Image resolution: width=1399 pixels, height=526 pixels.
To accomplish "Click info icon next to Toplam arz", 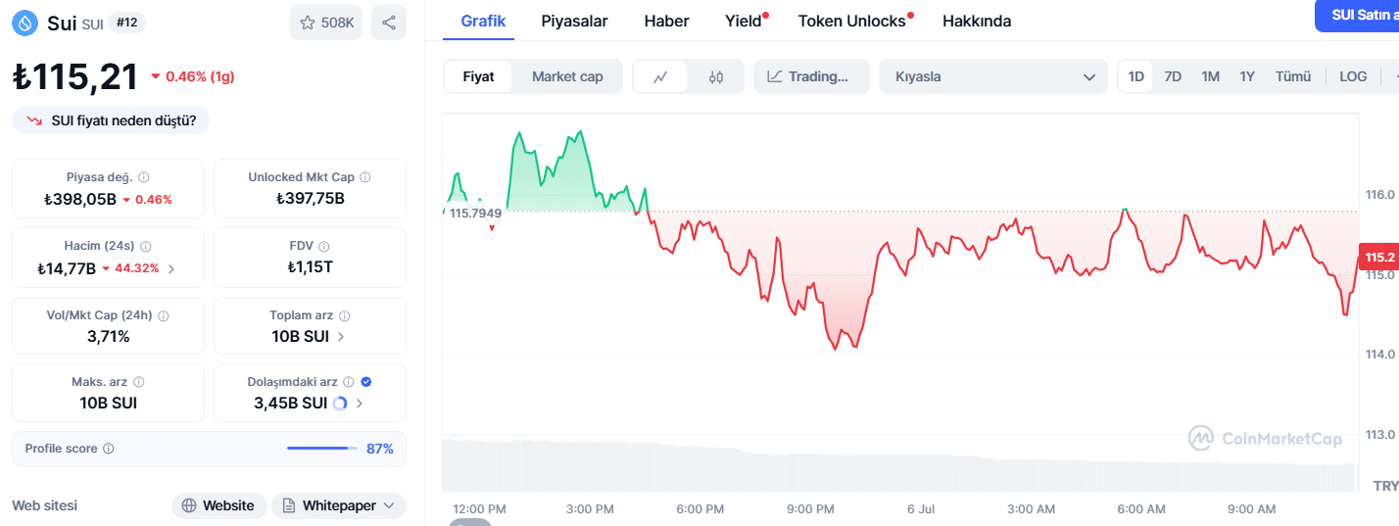I will [x=345, y=315].
